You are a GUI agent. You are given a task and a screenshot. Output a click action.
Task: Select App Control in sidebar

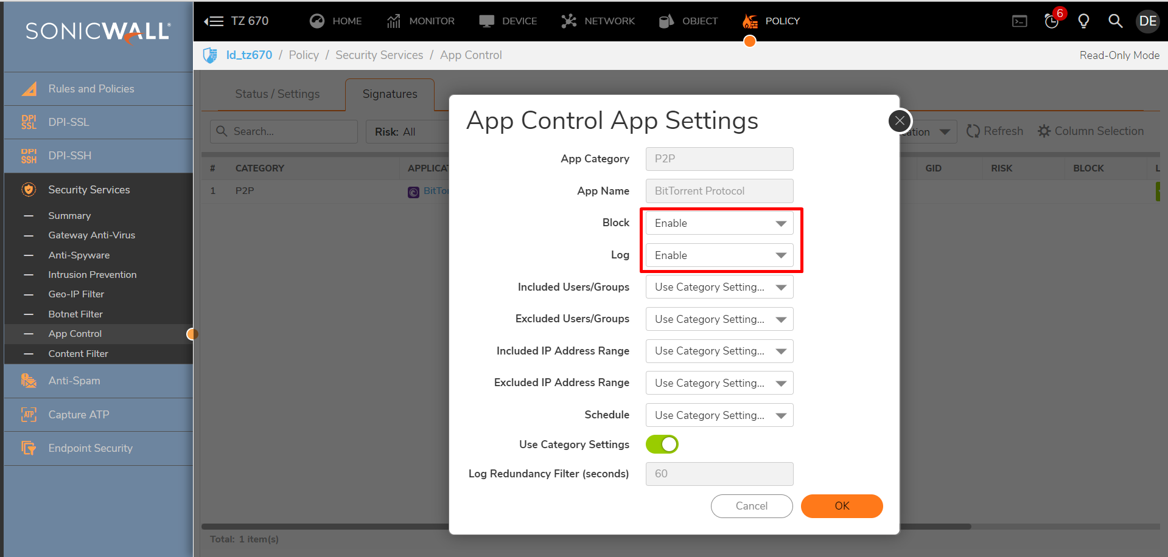pyautogui.click(x=75, y=334)
